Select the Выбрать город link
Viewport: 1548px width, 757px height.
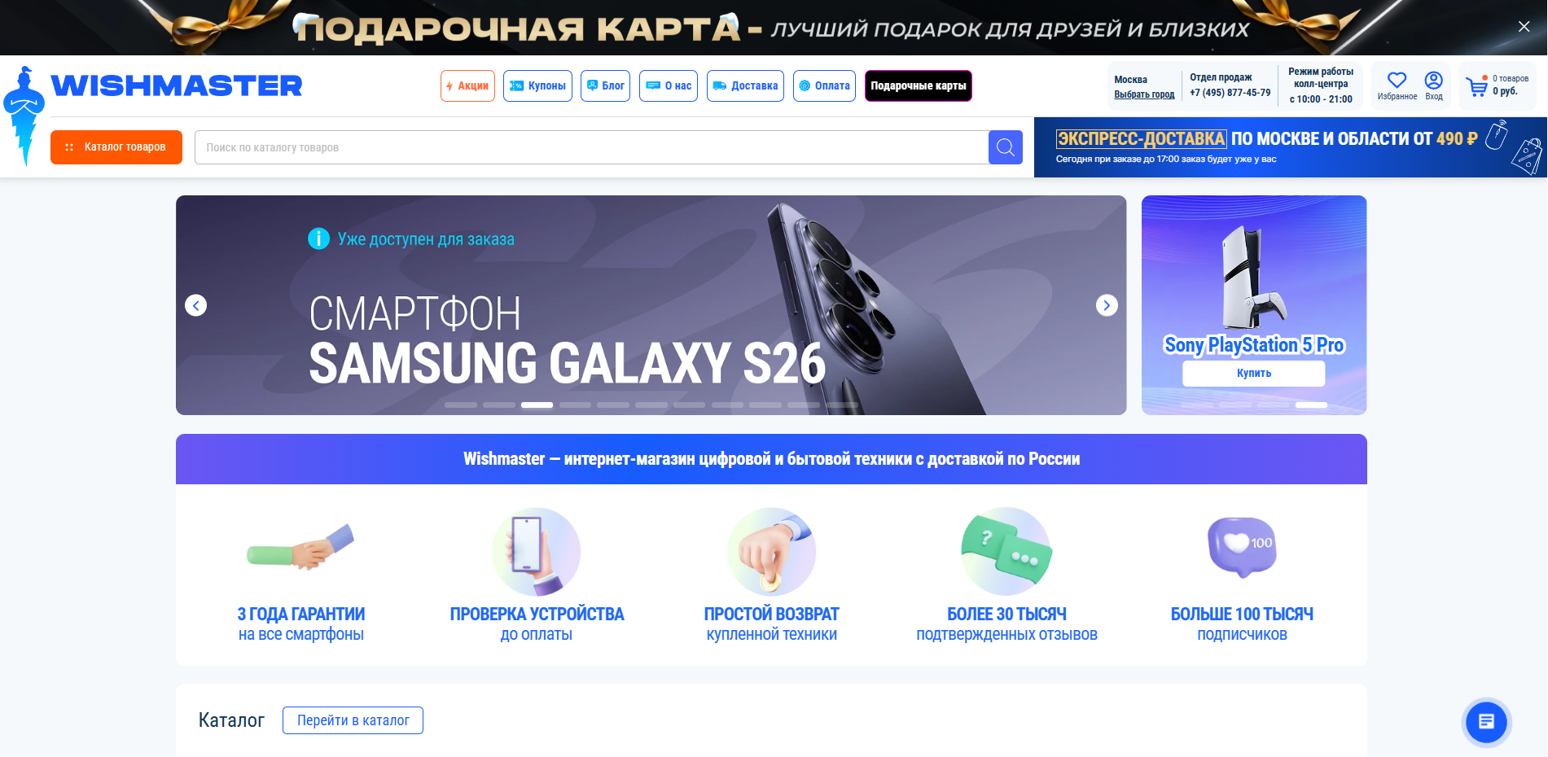pyautogui.click(x=1144, y=94)
